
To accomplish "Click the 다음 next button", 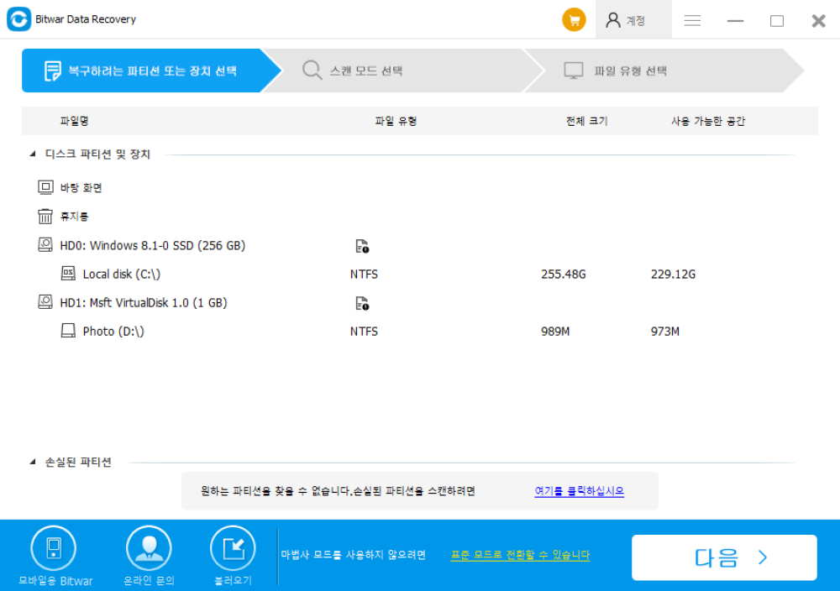I will tap(724, 557).
